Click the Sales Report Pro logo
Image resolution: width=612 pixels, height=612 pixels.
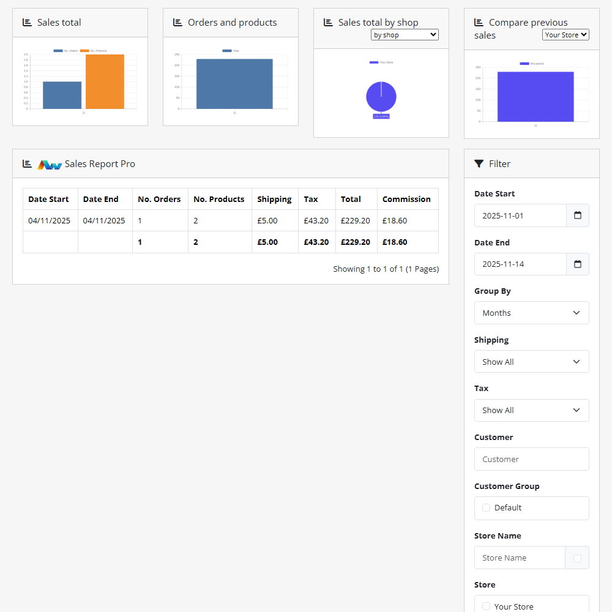(50, 164)
